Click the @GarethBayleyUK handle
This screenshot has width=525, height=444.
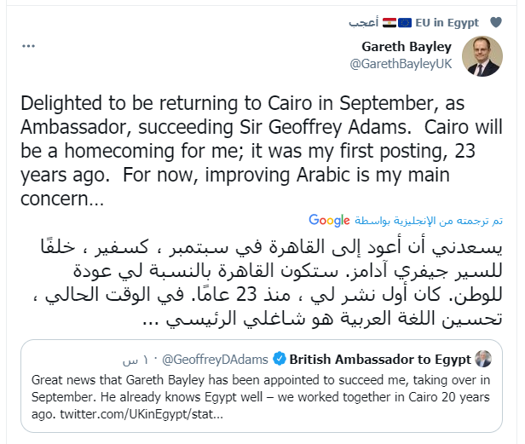pyautogui.click(x=401, y=62)
